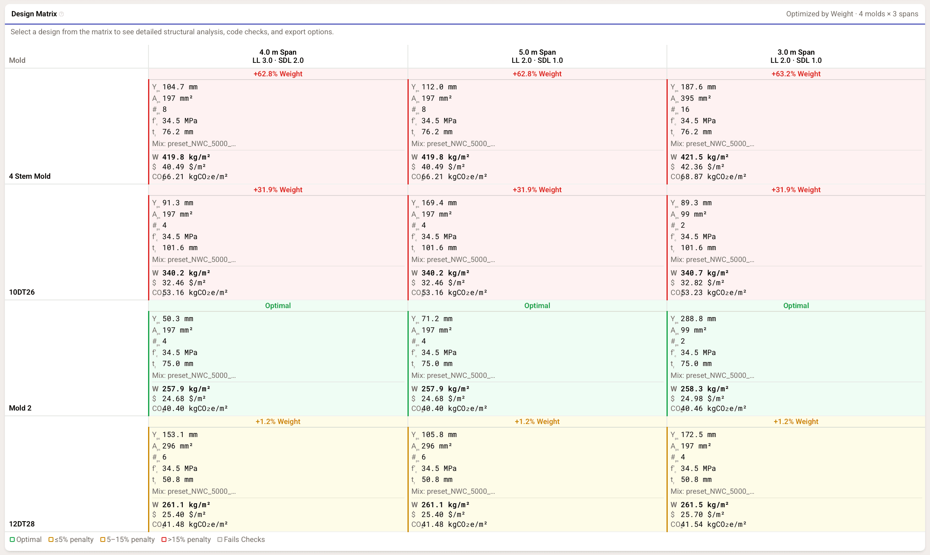Click the red +62.8% Weight badge

tap(279, 74)
